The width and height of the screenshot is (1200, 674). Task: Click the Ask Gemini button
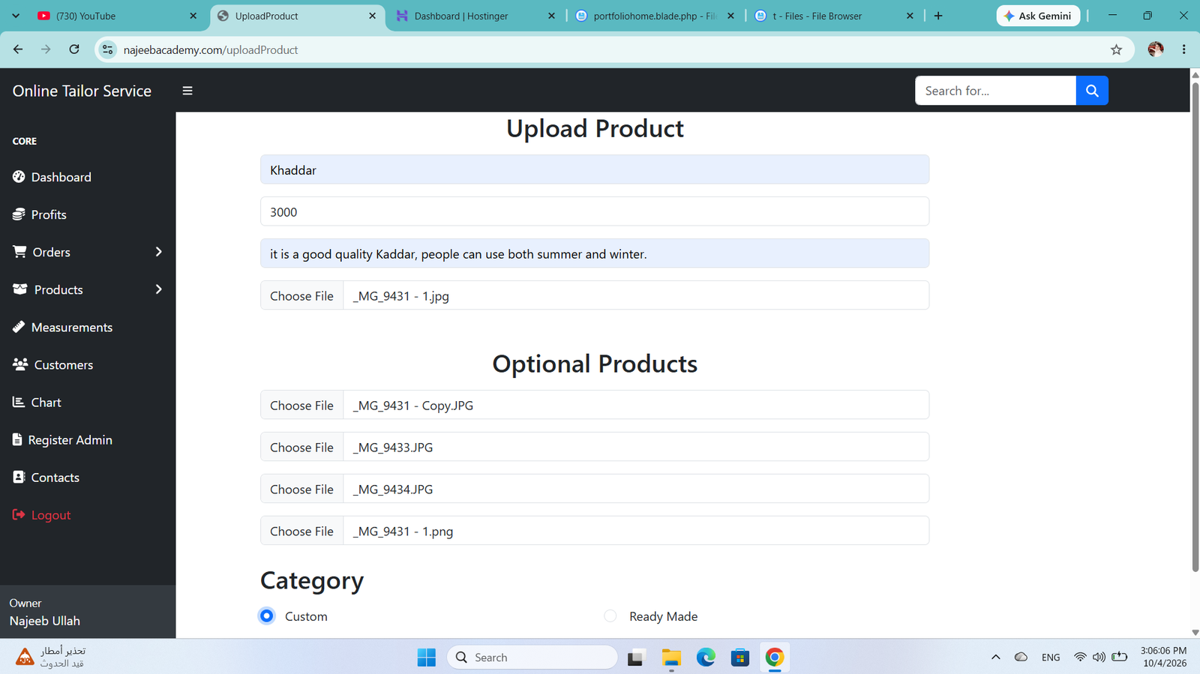[1038, 16]
